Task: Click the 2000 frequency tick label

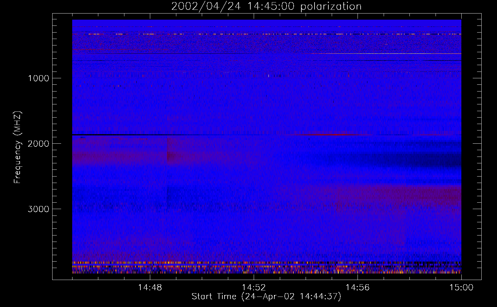Action: [x=38, y=144]
